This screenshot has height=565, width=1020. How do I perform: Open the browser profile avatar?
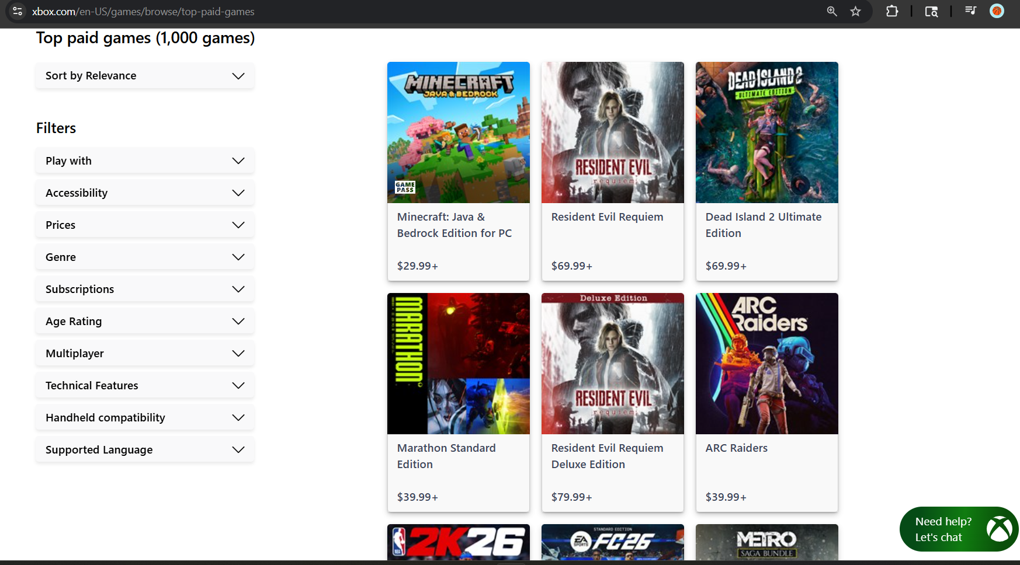[x=997, y=11]
